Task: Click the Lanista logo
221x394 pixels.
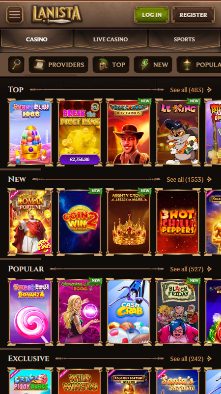Action: [x=57, y=14]
